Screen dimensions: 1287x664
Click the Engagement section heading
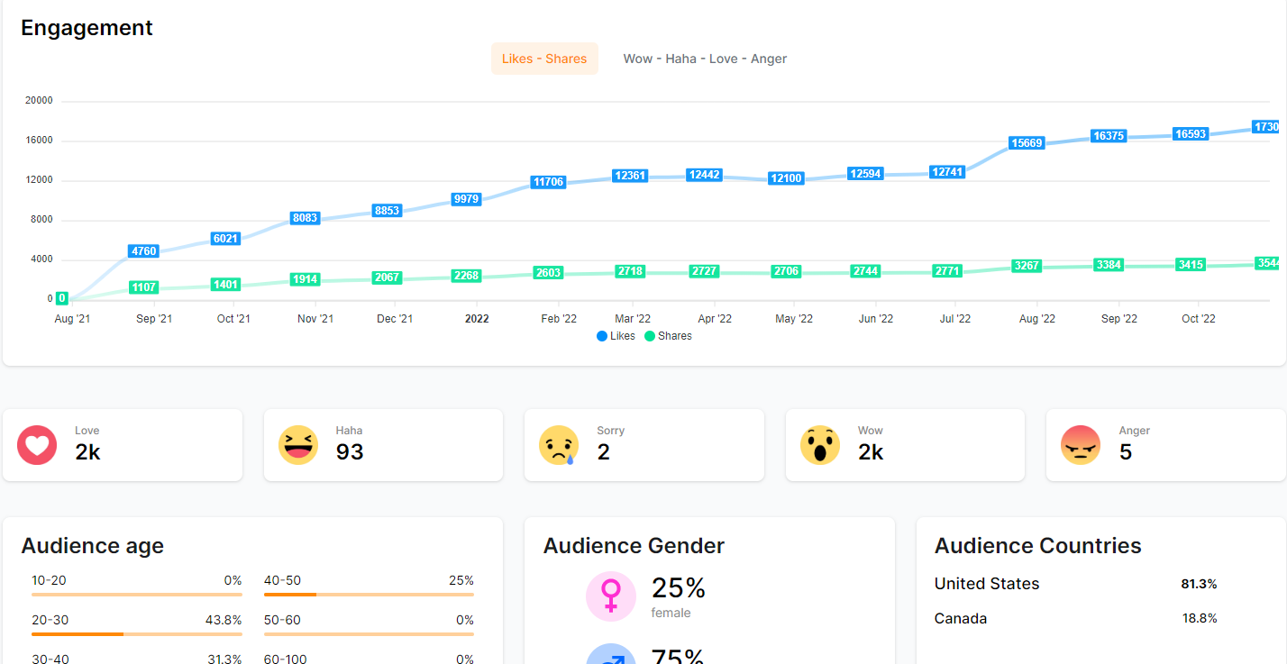pos(87,28)
